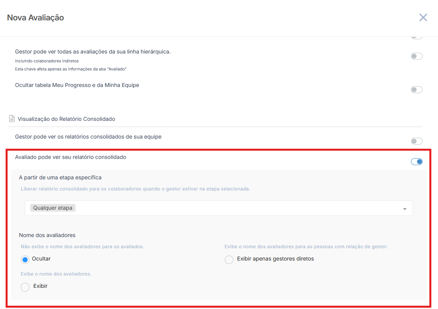Toggle the partially hidden switch at top
This screenshot has width=438, height=309.
pos(416,37)
